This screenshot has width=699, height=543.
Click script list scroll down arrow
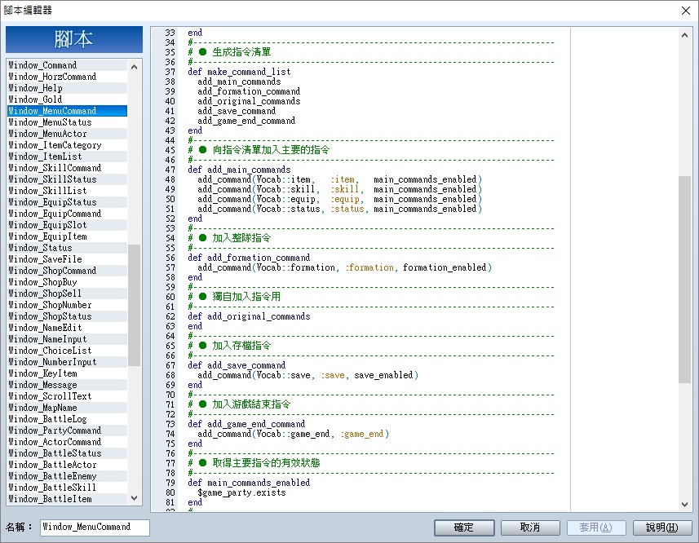pos(135,498)
